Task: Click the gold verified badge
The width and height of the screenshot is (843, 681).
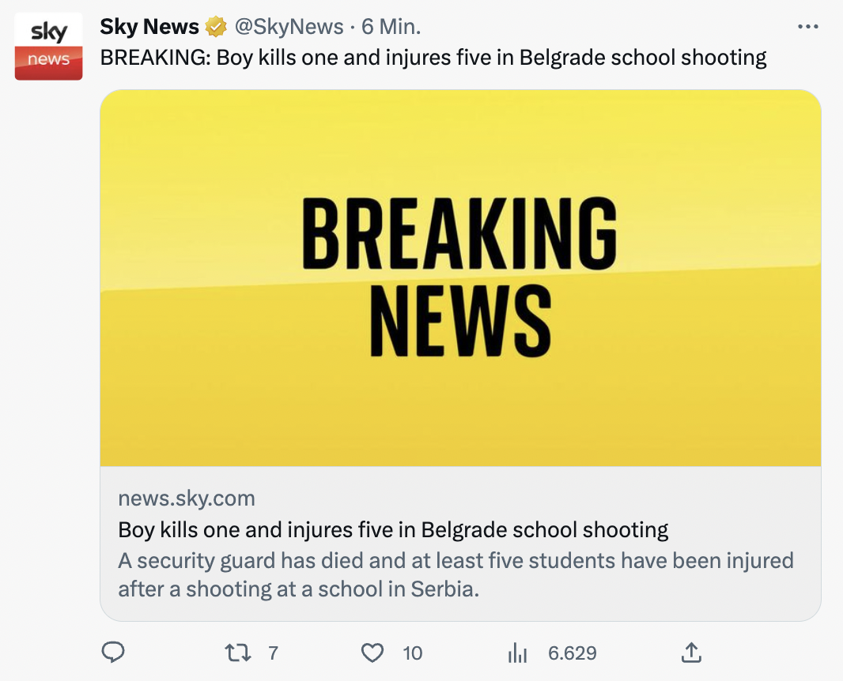Action: coord(215,28)
